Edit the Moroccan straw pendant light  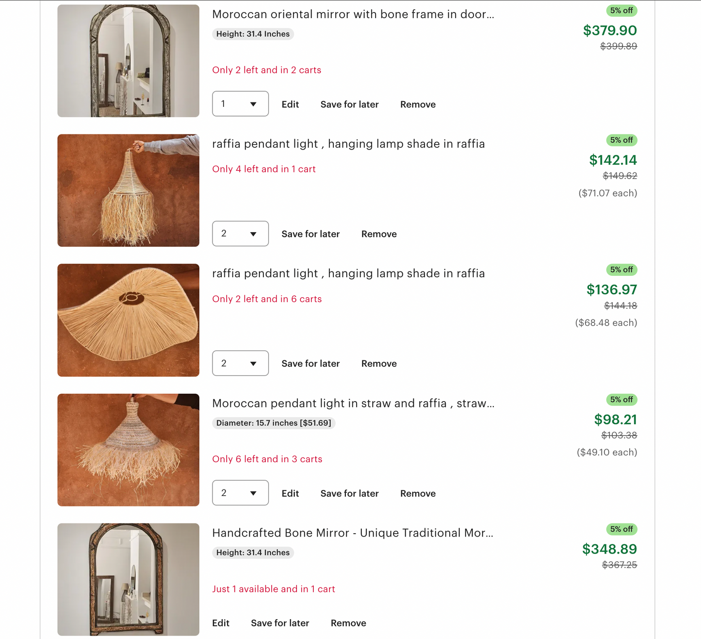coord(290,493)
